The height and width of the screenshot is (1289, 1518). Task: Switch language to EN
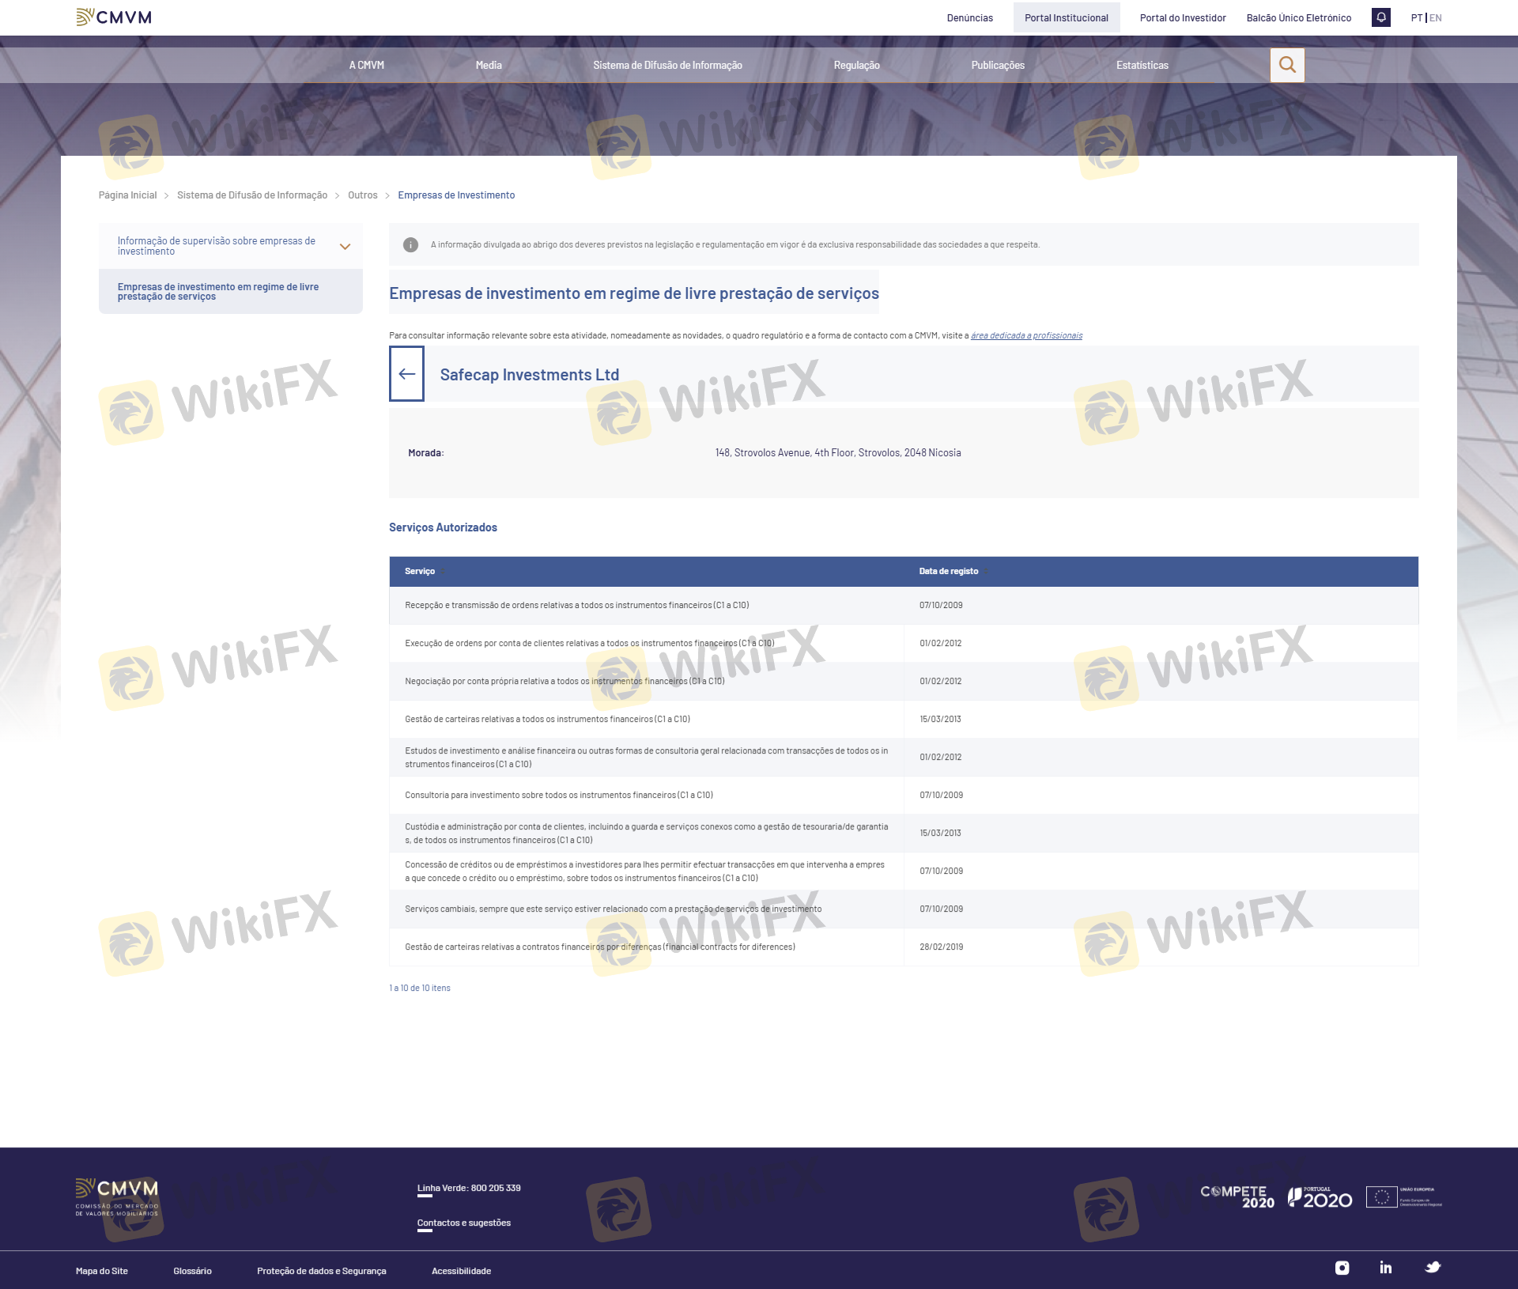[1436, 18]
